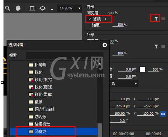Screen dimensions: 168x137
Task: Select the rectangle mask tool
Action: [x=32, y=8]
